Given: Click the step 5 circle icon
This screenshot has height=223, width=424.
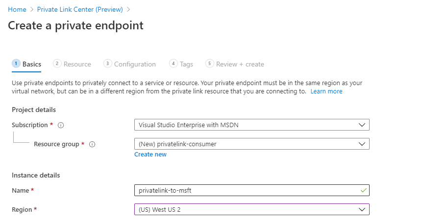Looking at the screenshot, I should tap(210, 64).
